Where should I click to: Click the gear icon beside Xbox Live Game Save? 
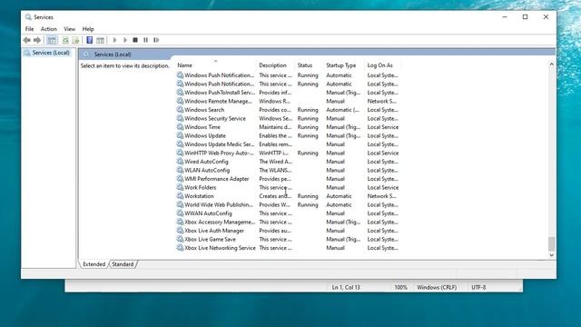click(x=180, y=239)
